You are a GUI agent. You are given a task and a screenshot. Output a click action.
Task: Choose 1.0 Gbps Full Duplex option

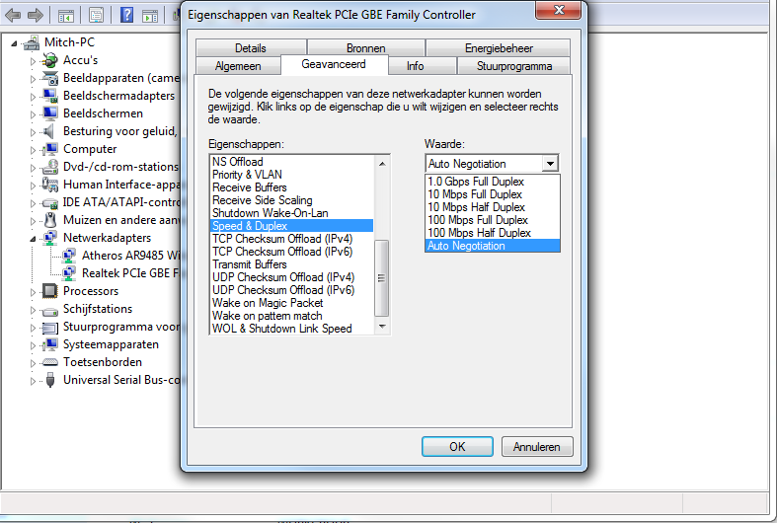[x=476, y=182]
